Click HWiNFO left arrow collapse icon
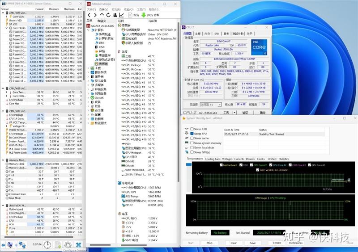The image size is (358, 252). [3, 245]
